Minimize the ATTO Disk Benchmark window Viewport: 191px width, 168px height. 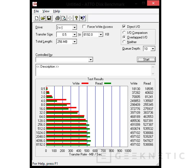coord(136,4)
